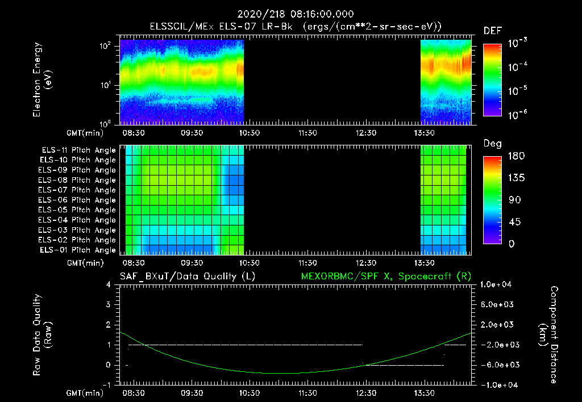
Task: Click the 10^-4 value on DEF scale
Action: click(x=517, y=67)
